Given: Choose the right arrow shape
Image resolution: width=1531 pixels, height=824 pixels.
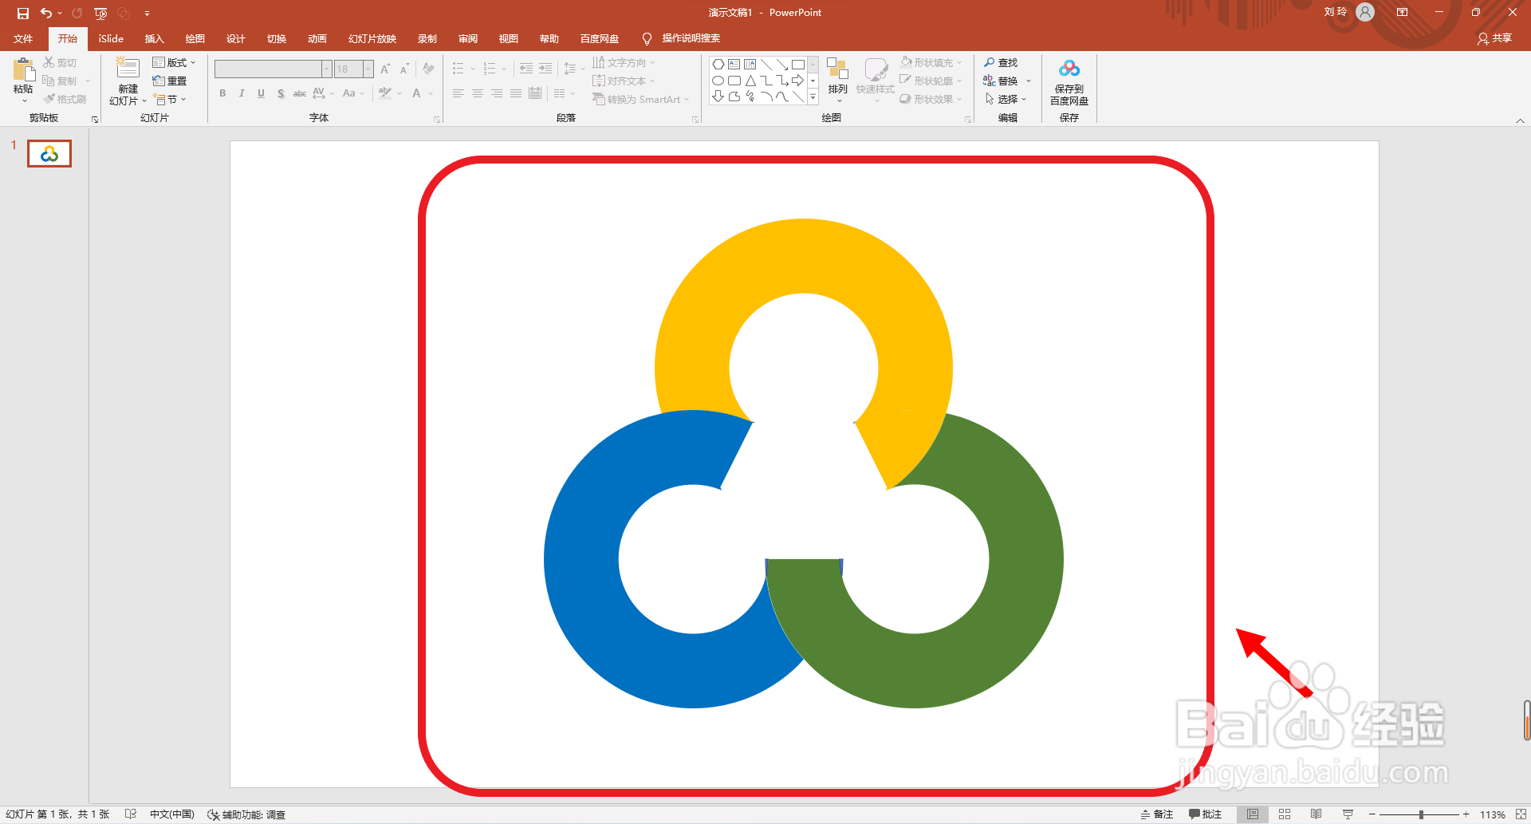Looking at the screenshot, I should click(x=797, y=81).
